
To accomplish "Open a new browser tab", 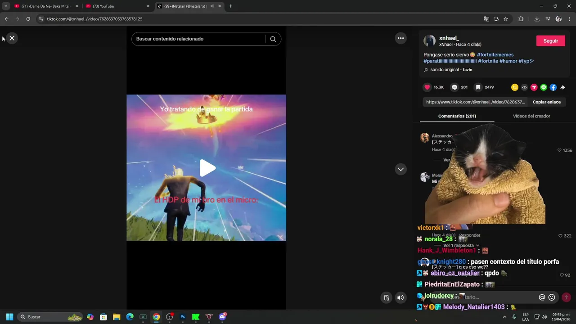I will (230, 6).
